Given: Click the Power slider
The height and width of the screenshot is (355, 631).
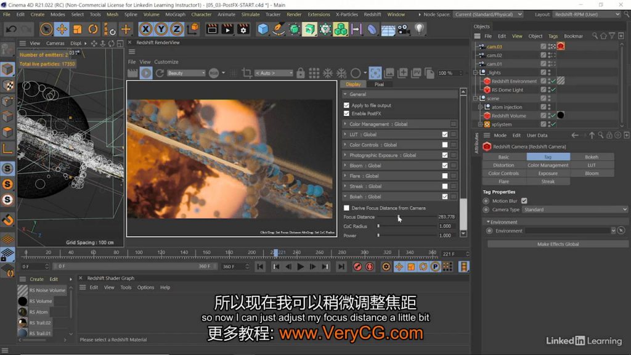Looking at the screenshot, I should tap(407, 235).
